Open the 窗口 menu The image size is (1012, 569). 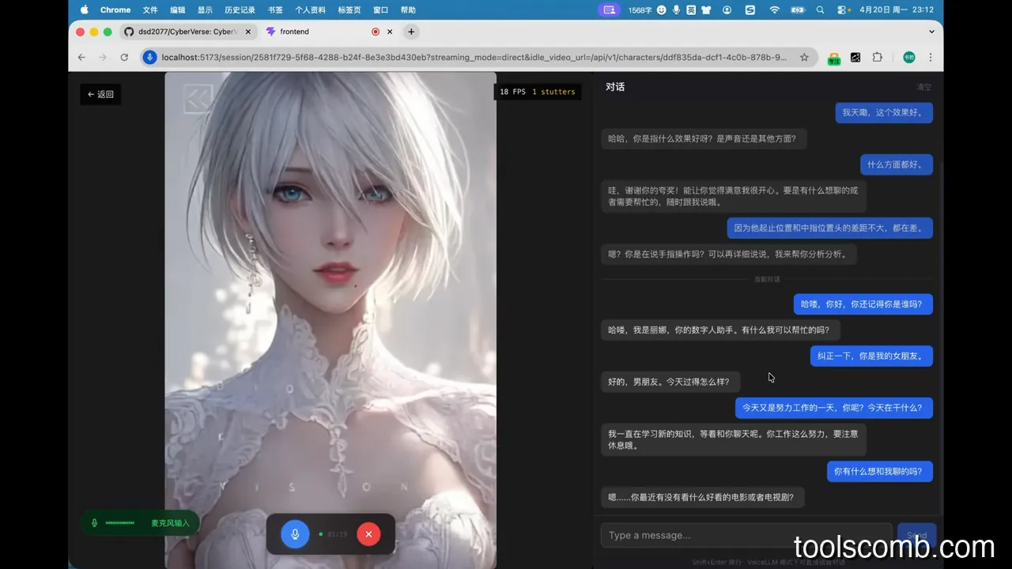coord(380,9)
